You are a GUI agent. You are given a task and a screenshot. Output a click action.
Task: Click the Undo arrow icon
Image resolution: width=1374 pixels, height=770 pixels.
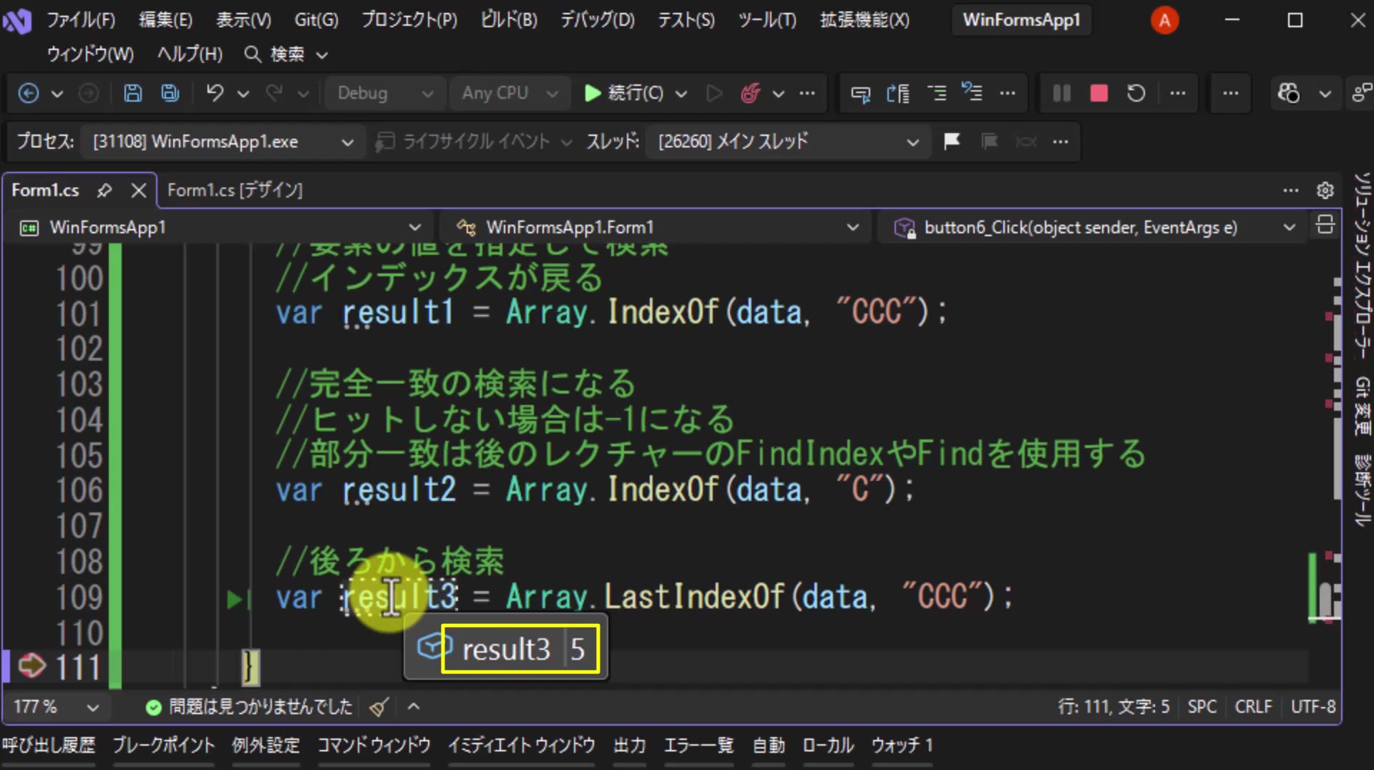[215, 93]
